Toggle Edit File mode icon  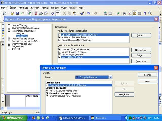tap(29, 13)
